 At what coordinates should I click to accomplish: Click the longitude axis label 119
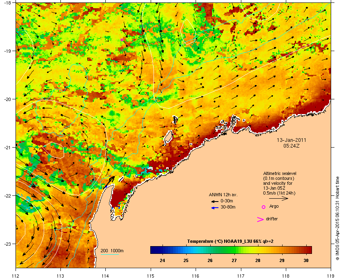click(x=331, y=276)
